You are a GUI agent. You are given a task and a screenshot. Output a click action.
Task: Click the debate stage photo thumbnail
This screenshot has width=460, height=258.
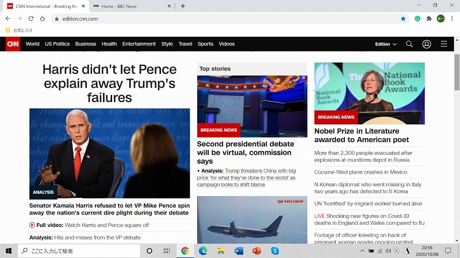click(252, 106)
